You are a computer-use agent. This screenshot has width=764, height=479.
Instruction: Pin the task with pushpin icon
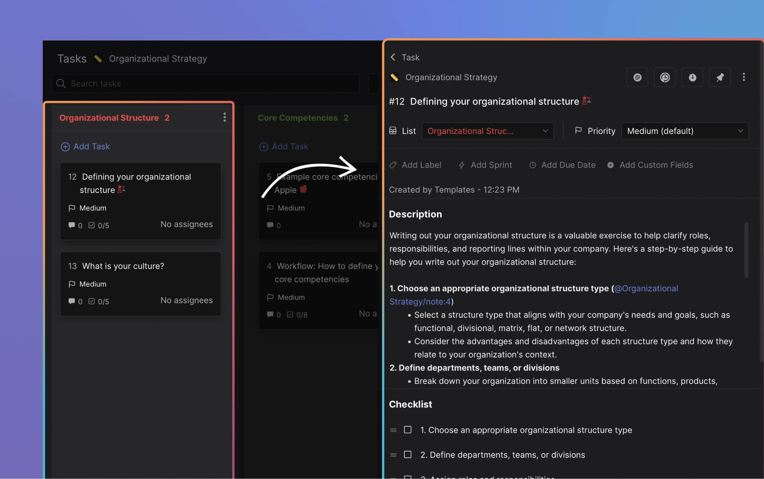(x=720, y=78)
